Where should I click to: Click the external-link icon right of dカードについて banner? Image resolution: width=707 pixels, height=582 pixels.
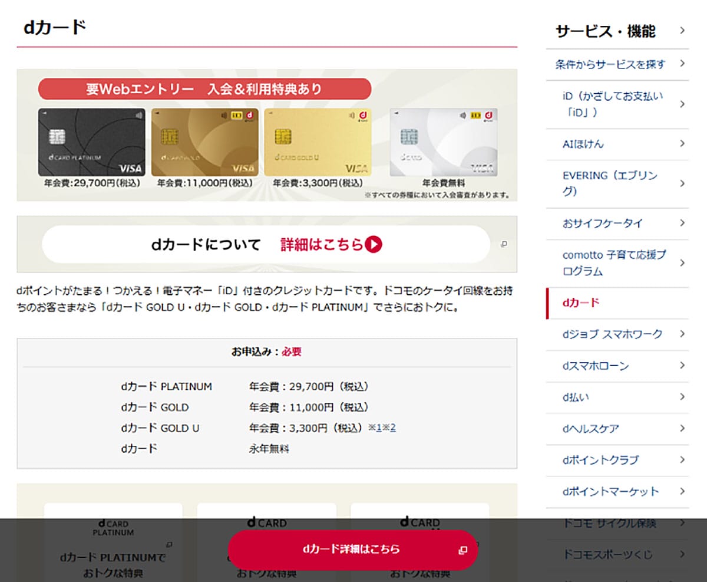(x=504, y=244)
